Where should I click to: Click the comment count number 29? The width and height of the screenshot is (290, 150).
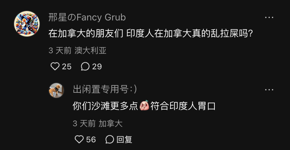[x=97, y=67]
